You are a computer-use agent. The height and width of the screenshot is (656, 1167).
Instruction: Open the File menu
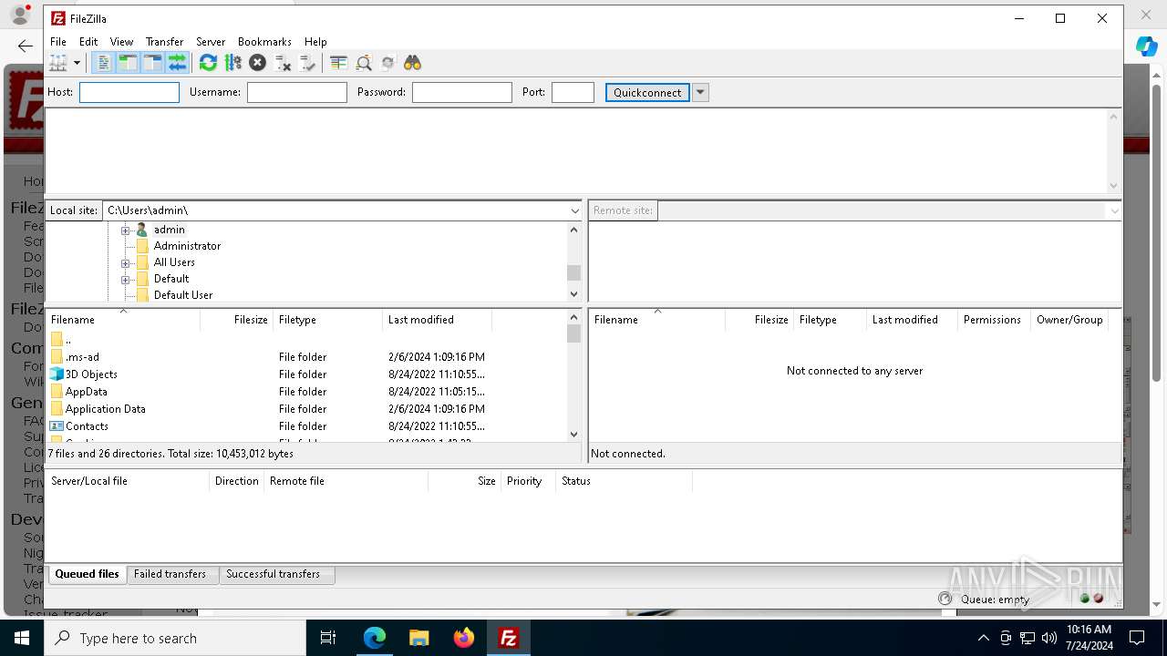pyautogui.click(x=58, y=42)
